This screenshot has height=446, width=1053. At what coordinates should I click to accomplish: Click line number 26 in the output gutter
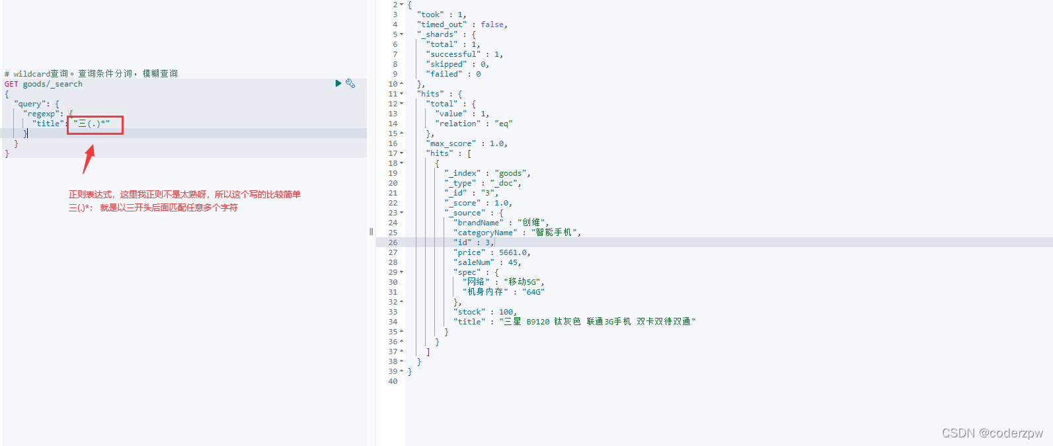click(x=393, y=242)
